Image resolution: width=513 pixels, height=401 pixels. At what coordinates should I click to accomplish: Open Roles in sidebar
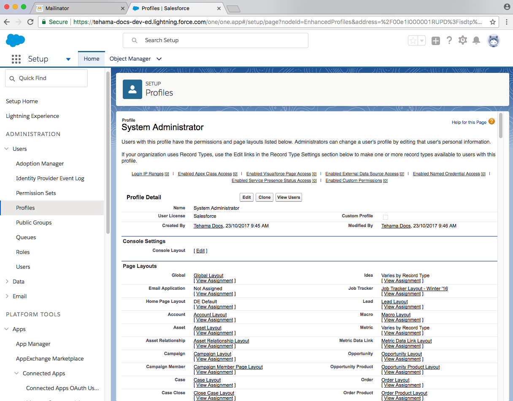(23, 252)
